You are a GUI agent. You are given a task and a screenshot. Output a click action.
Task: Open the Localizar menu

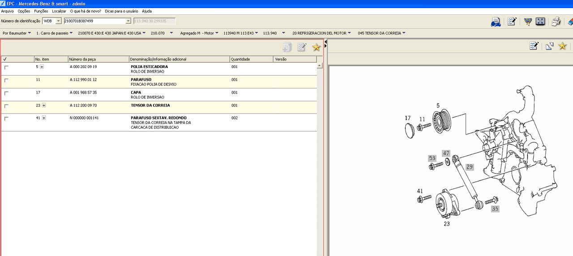[x=59, y=11]
